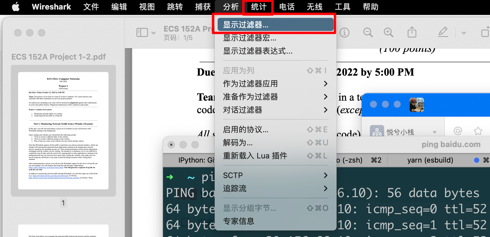490x237 pixels.
Task: Switch to the 统计 menu
Action: 259,7
